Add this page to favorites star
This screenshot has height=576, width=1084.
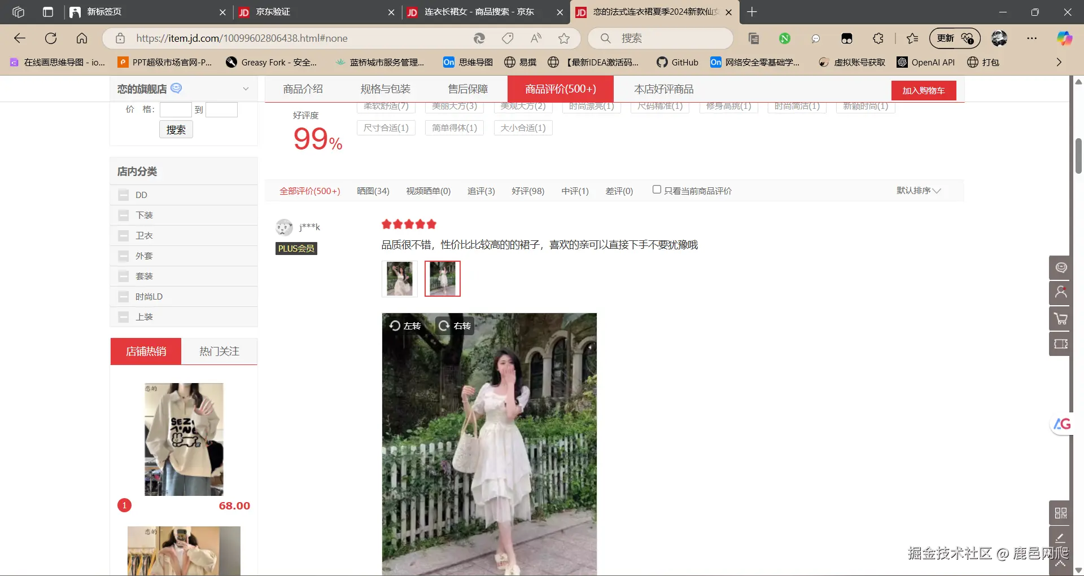pos(563,38)
